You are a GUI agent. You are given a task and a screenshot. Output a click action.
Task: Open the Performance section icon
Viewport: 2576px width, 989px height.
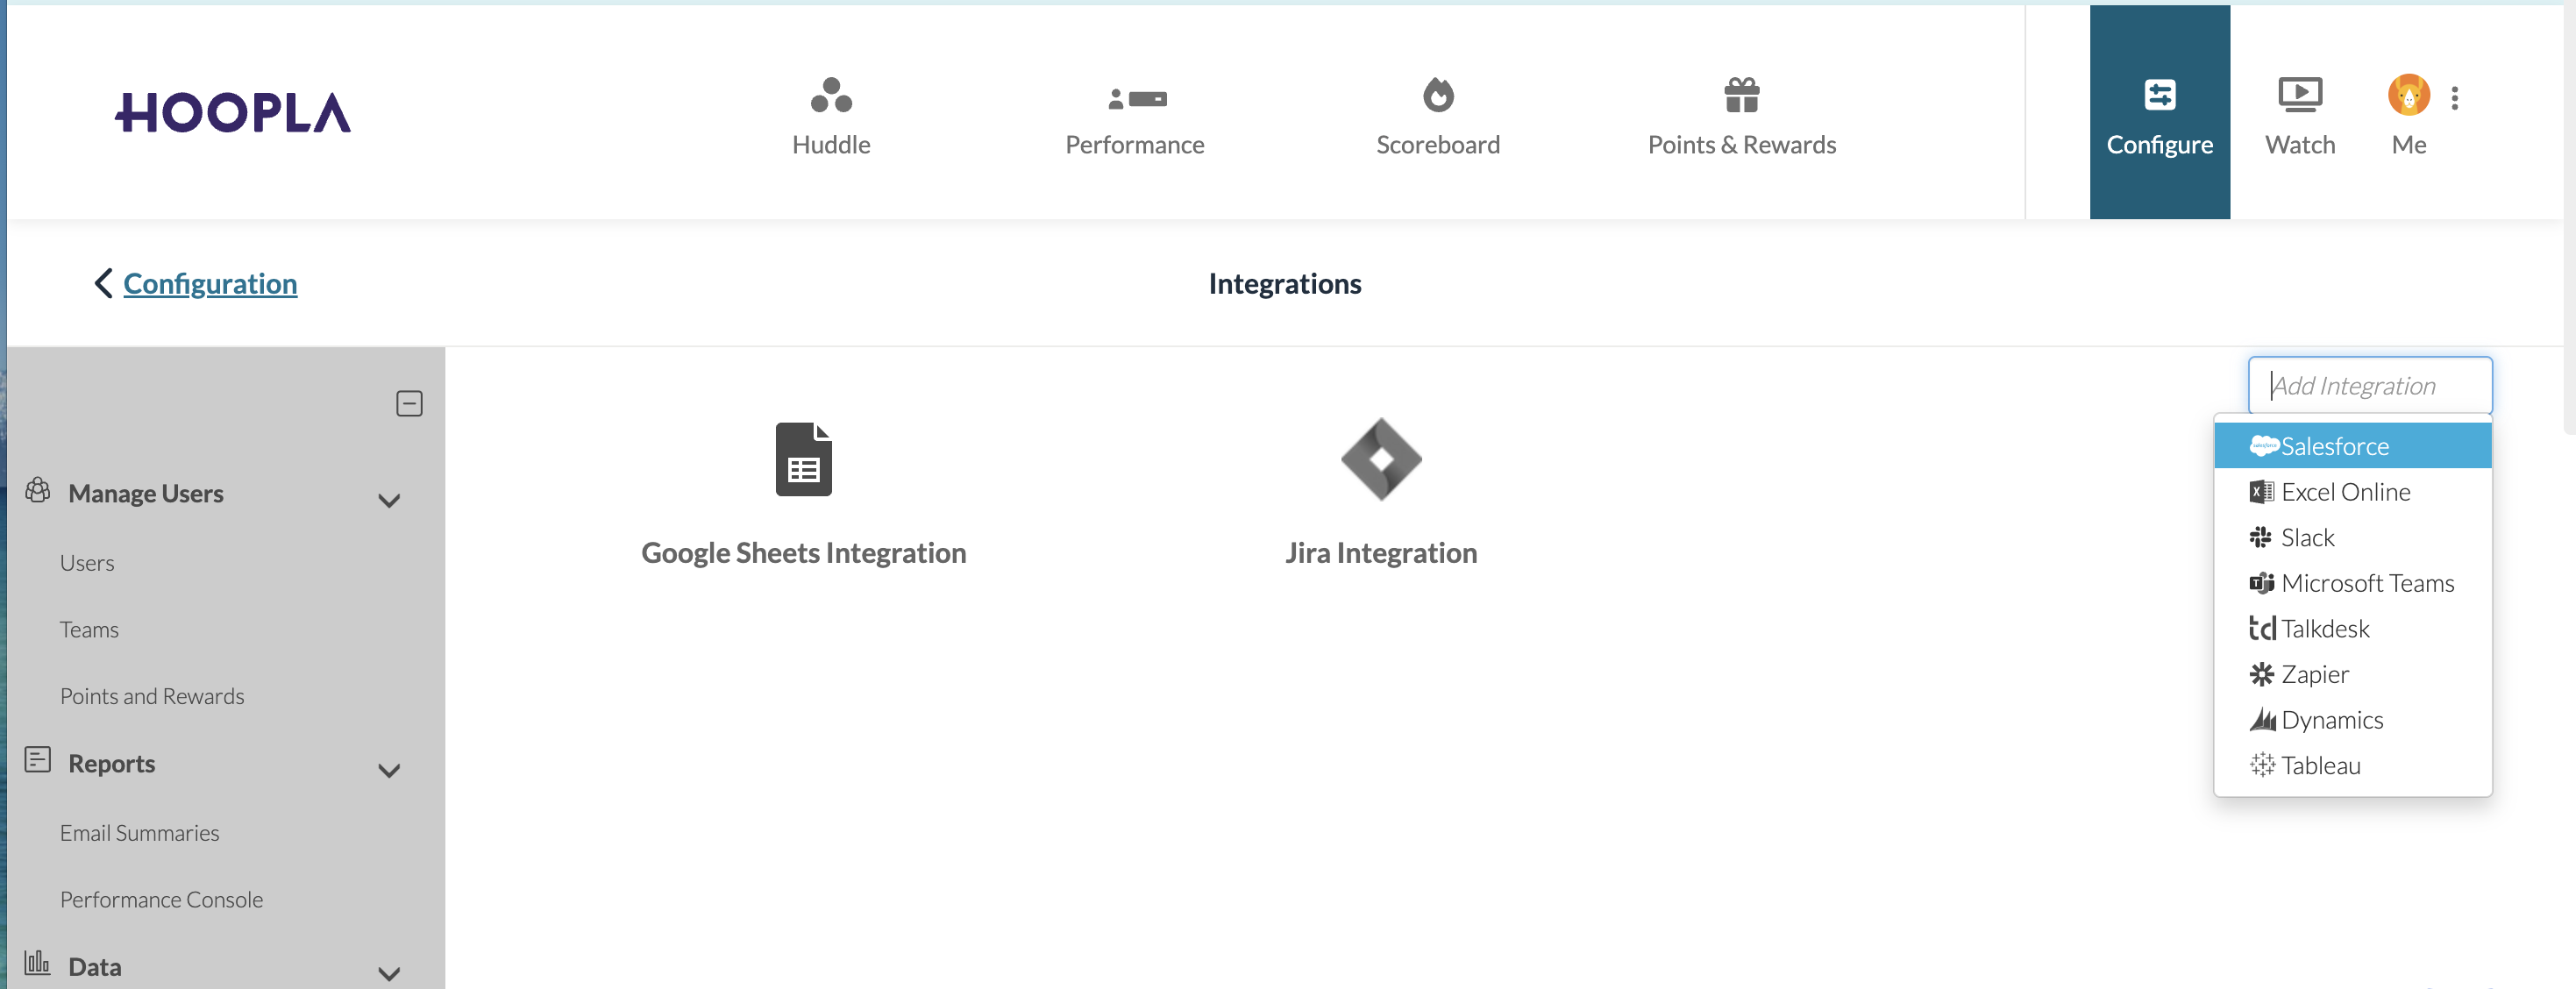click(1137, 98)
